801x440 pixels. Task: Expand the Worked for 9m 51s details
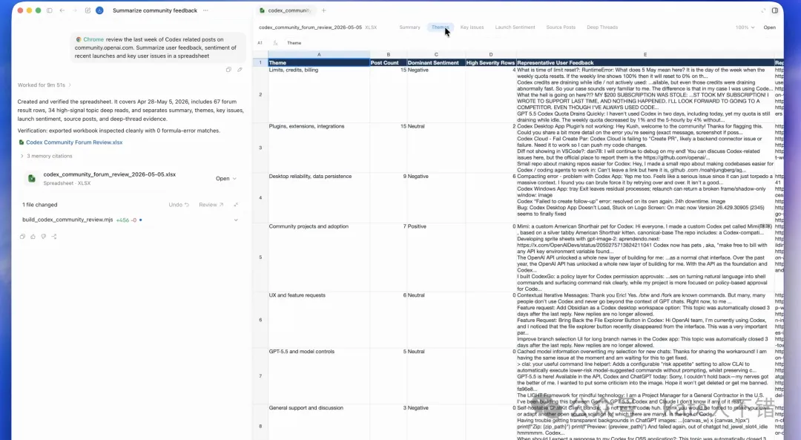coord(44,85)
